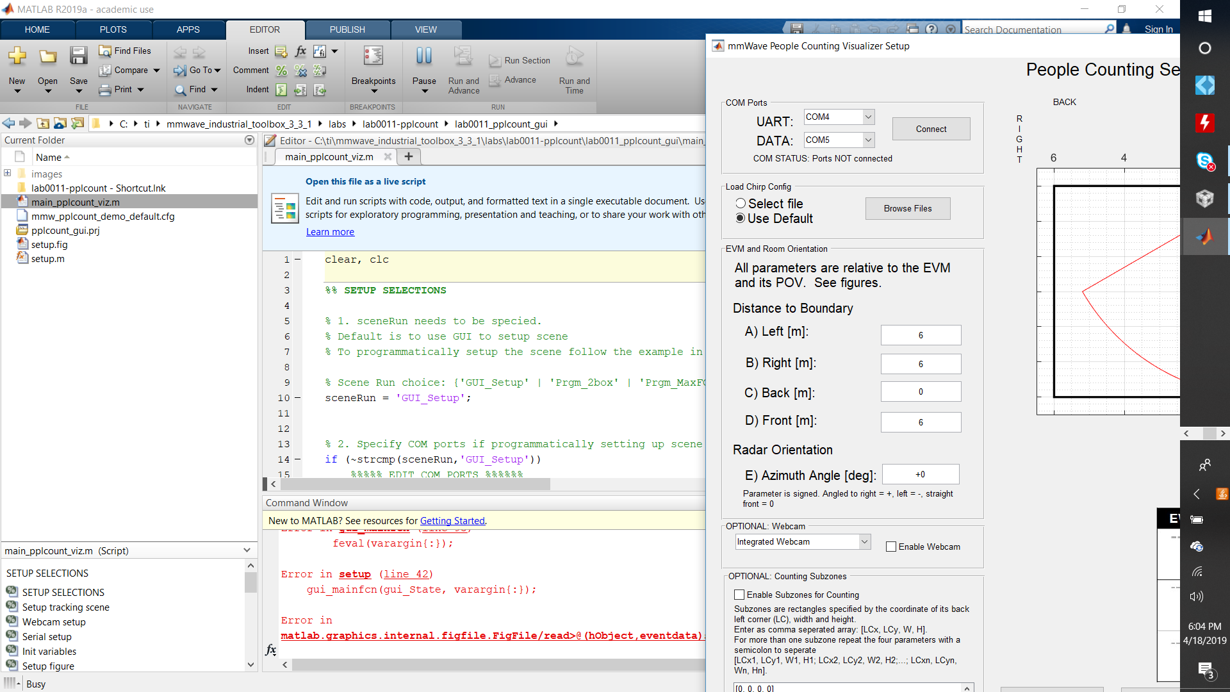Click the Find magnifier icon

pyautogui.click(x=181, y=90)
